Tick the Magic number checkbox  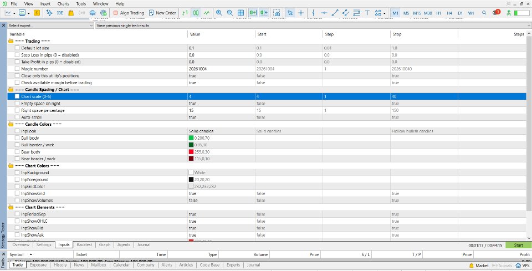coord(17,69)
